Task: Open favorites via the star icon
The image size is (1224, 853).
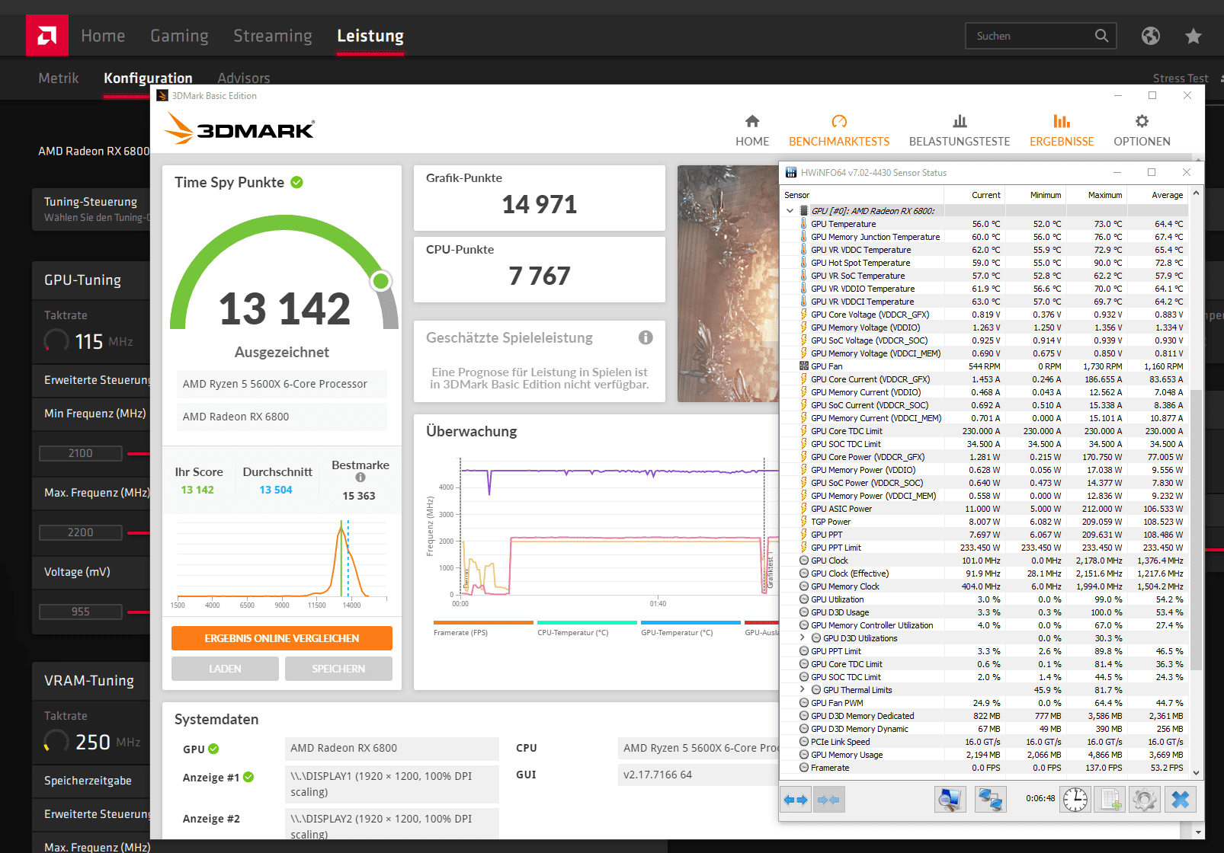Action: 1194,36
